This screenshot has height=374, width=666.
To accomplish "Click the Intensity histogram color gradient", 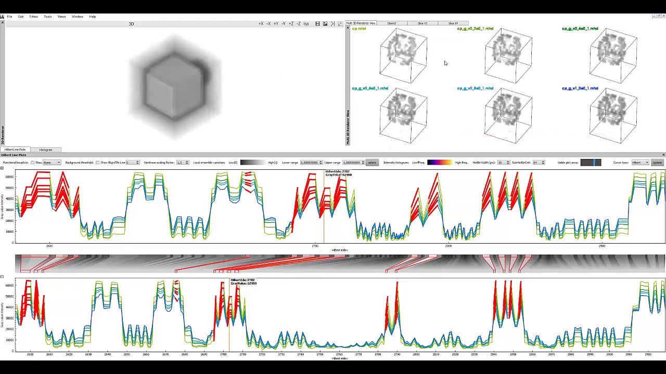I will [x=440, y=163].
